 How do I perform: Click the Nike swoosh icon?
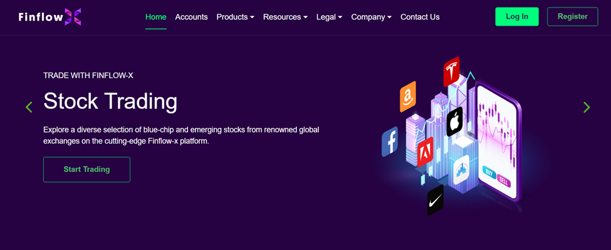(x=436, y=200)
